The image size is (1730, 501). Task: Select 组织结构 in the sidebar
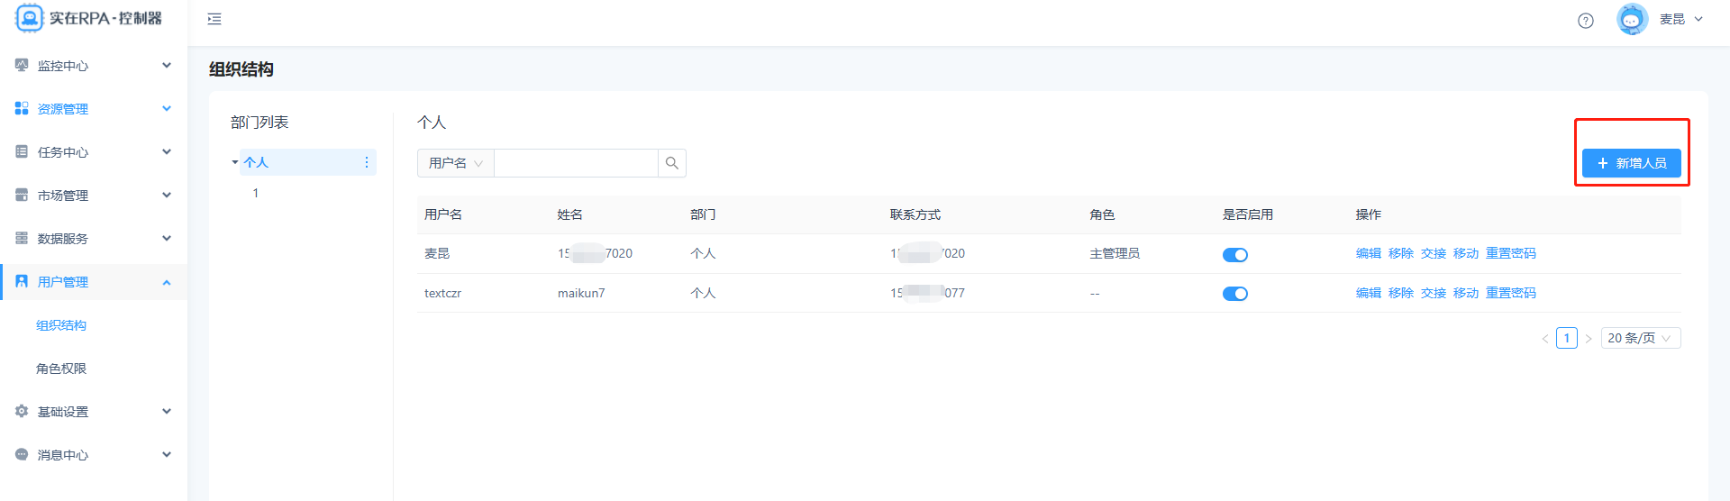click(61, 325)
